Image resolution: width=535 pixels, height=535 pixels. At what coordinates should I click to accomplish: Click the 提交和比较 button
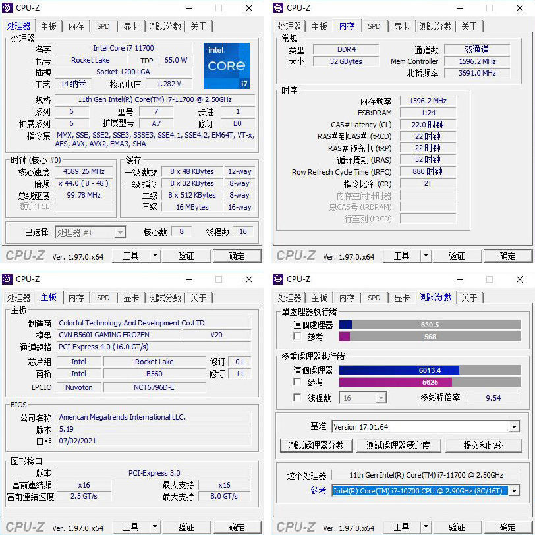point(484,445)
